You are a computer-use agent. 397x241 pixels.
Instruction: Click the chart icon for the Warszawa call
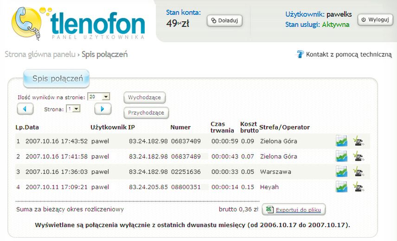[341, 172]
